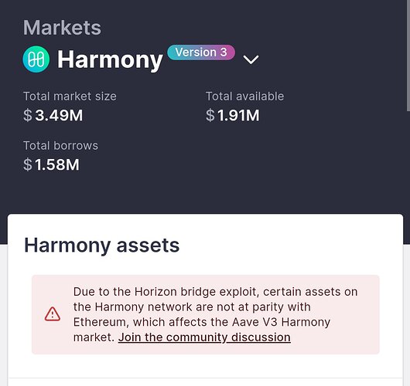Screen dimensions: 410x386
Task: Click the vertical scrollbar thumb at right edge
Action: click(408, 56)
